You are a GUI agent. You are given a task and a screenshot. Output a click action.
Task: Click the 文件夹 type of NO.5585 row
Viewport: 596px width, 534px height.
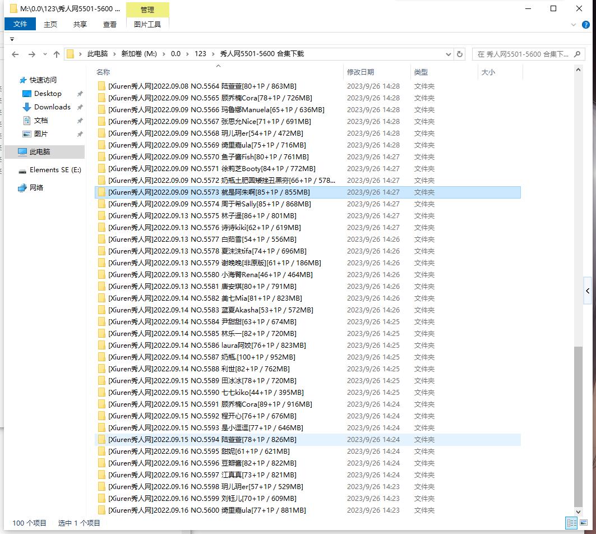pos(424,334)
